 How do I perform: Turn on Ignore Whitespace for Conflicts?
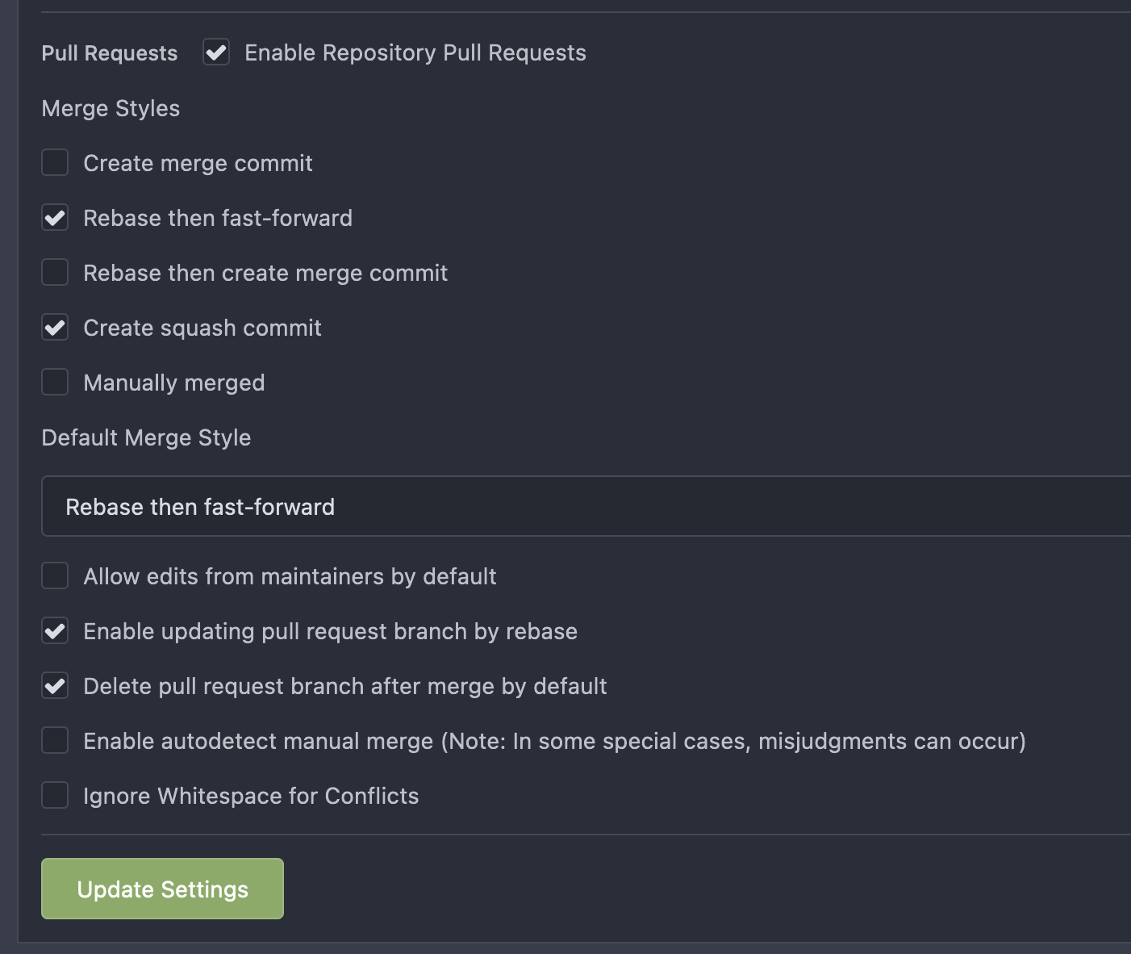54,796
